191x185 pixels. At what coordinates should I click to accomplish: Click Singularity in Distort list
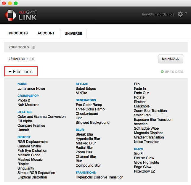pyautogui.click(x=26, y=168)
